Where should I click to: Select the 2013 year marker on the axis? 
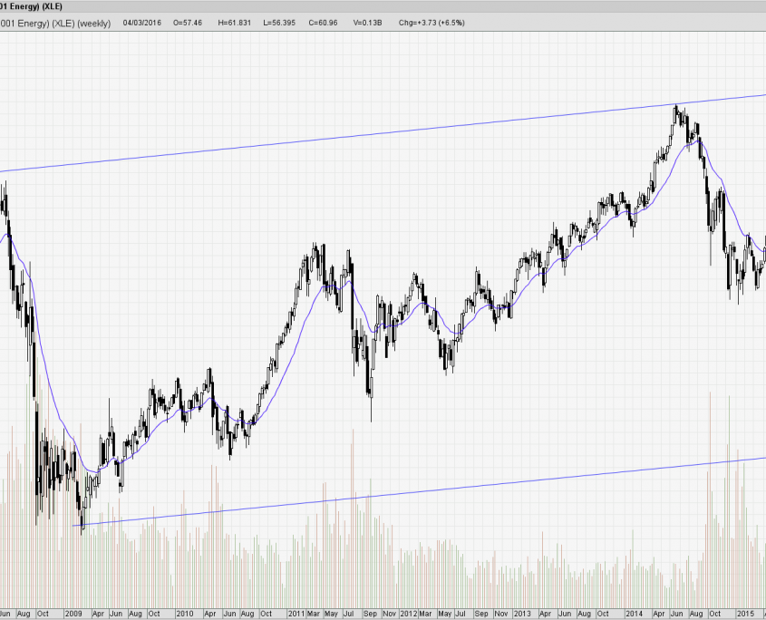pos(521,614)
